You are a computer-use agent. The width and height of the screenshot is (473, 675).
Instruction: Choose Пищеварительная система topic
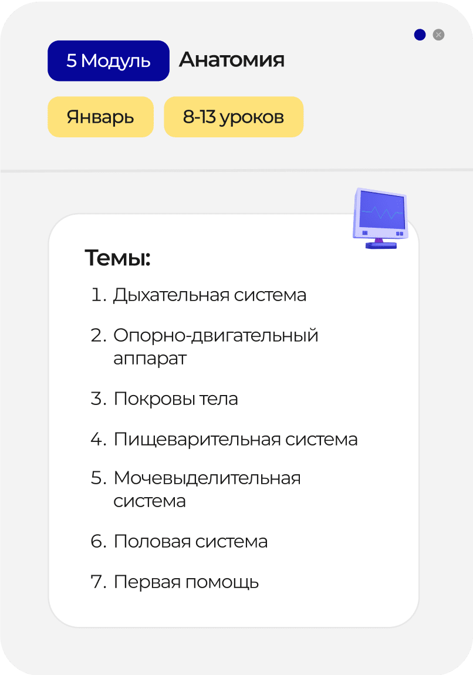[235, 440]
